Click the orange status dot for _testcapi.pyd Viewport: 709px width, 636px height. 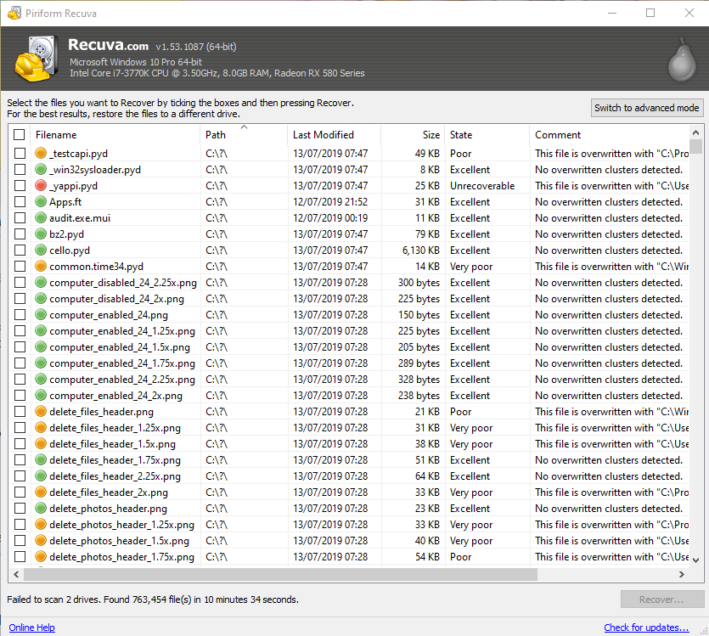pyautogui.click(x=41, y=153)
